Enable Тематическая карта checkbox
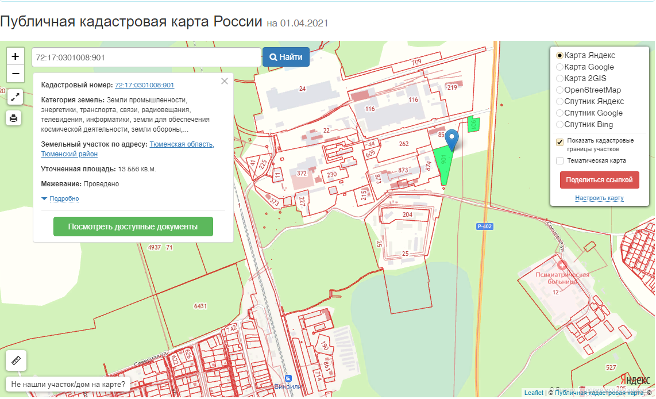Viewport: 656px width, 399px height. click(559, 161)
